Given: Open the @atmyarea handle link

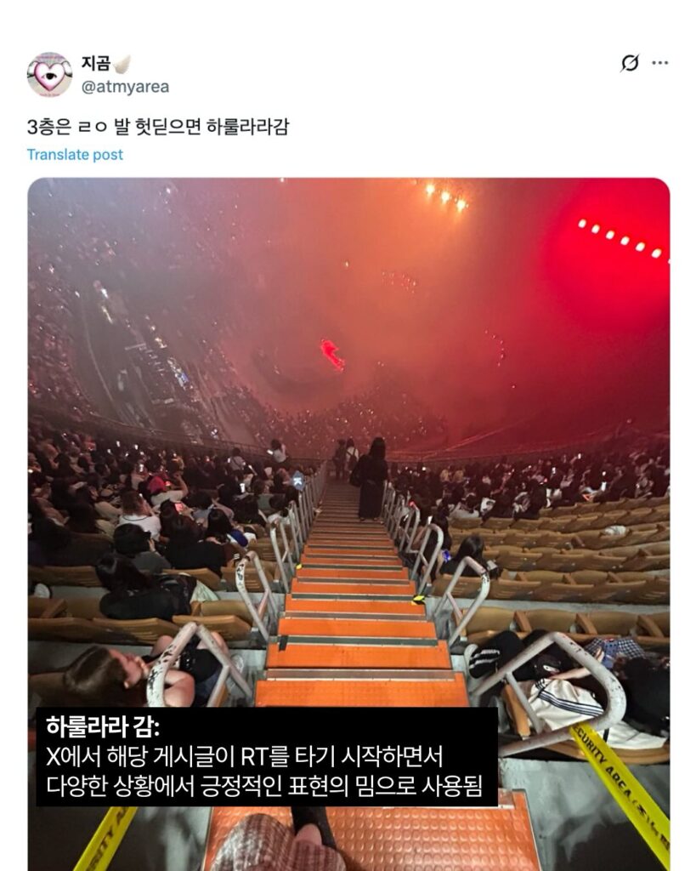Looking at the screenshot, I should (x=126, y=88).
